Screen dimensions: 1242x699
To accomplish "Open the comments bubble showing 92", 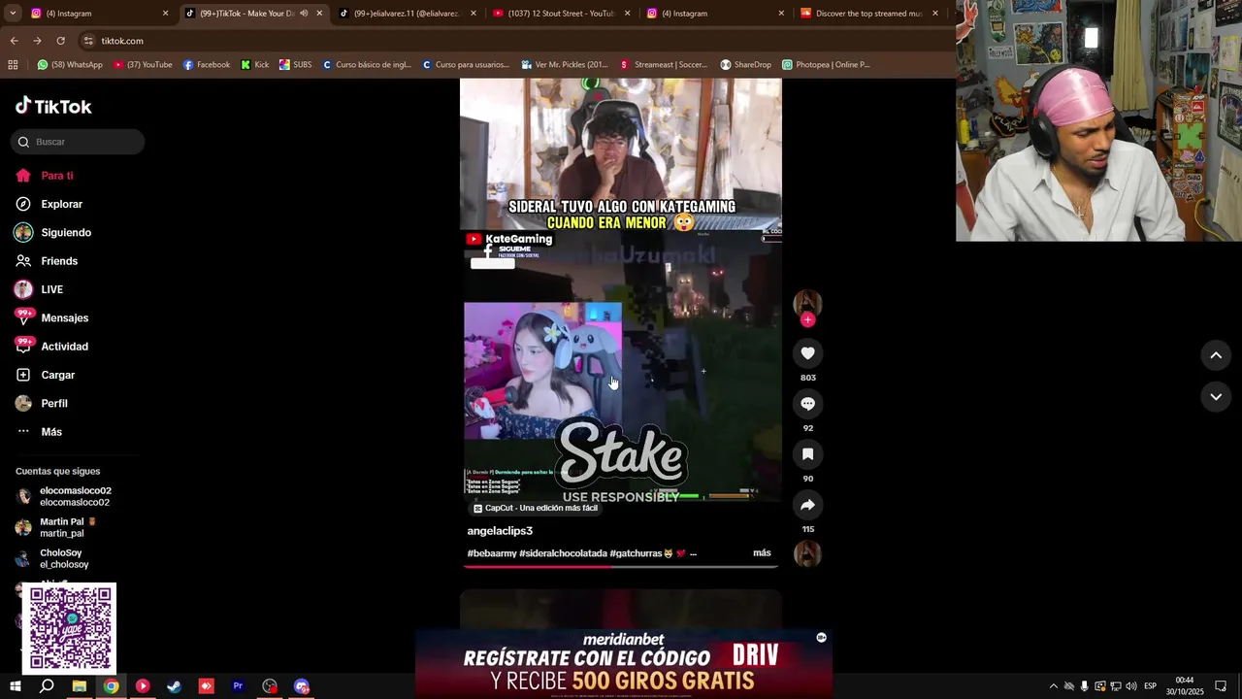I will click(807, 404).
